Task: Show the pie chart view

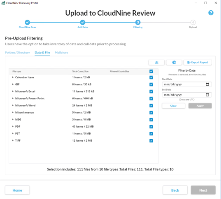Action: click(x=174, y=62)
